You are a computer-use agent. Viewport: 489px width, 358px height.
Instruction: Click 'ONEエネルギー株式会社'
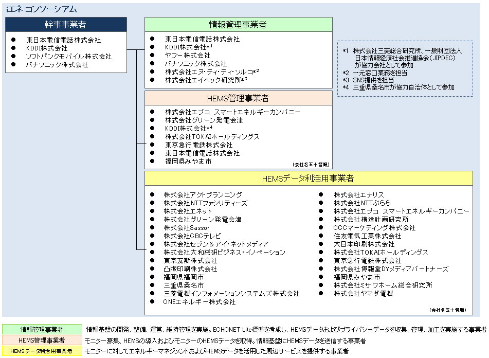[200, 301]
